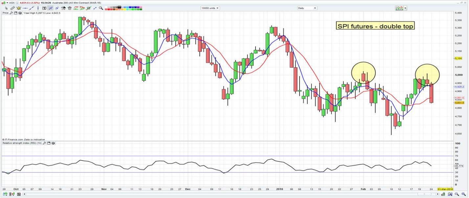Choose the text annotation tool
This screenshot has height=198, width=469.
tap(44, 8)
